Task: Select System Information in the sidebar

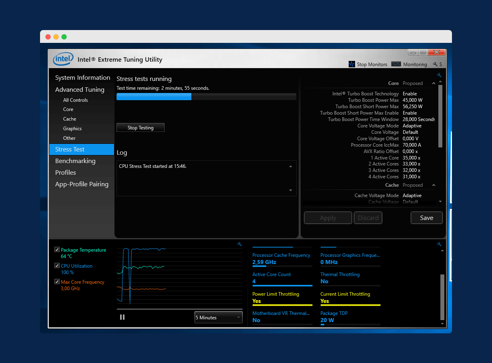Action: click(x=82, y=78)
